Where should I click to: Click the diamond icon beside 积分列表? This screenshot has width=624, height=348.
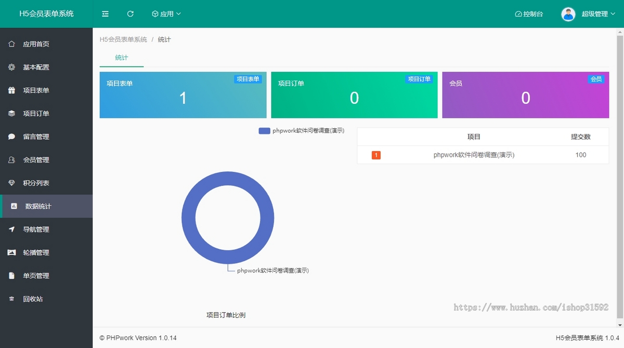tap(11, 183)
